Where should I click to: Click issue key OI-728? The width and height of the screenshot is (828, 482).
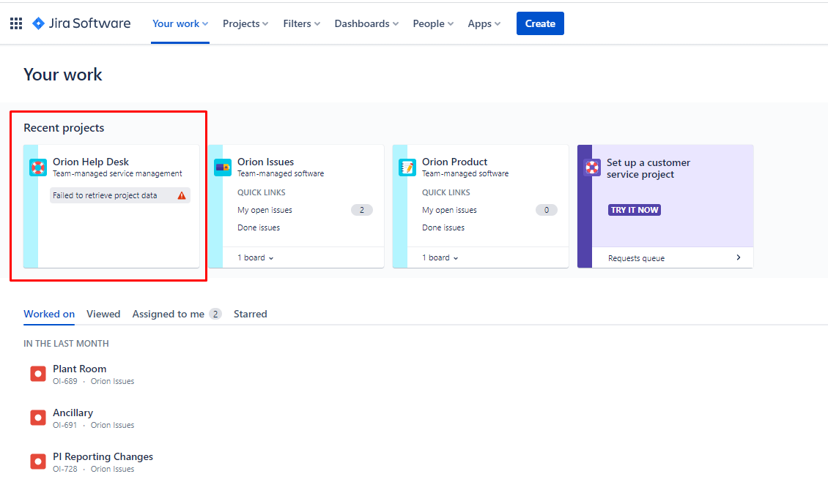[x=65, y=469]
